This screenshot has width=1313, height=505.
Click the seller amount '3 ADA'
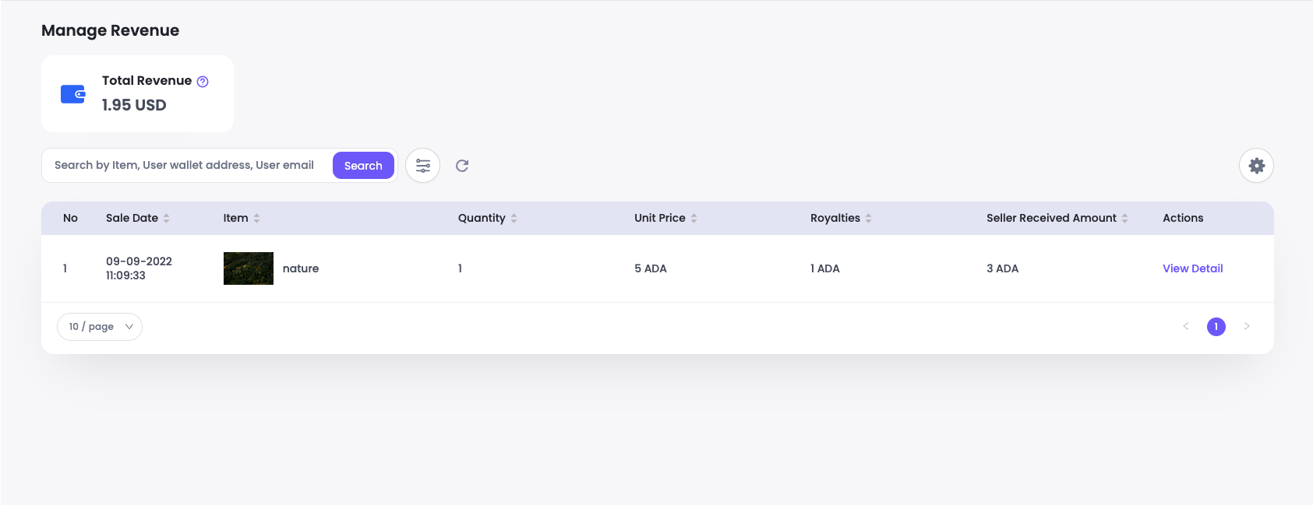pos(1002,268)
